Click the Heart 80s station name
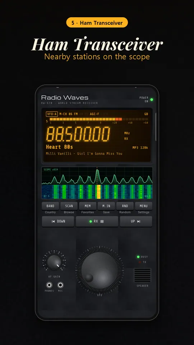 pos(59,147)
